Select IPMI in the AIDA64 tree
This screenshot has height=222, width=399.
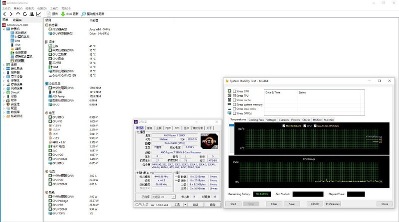tap(17, 45)
